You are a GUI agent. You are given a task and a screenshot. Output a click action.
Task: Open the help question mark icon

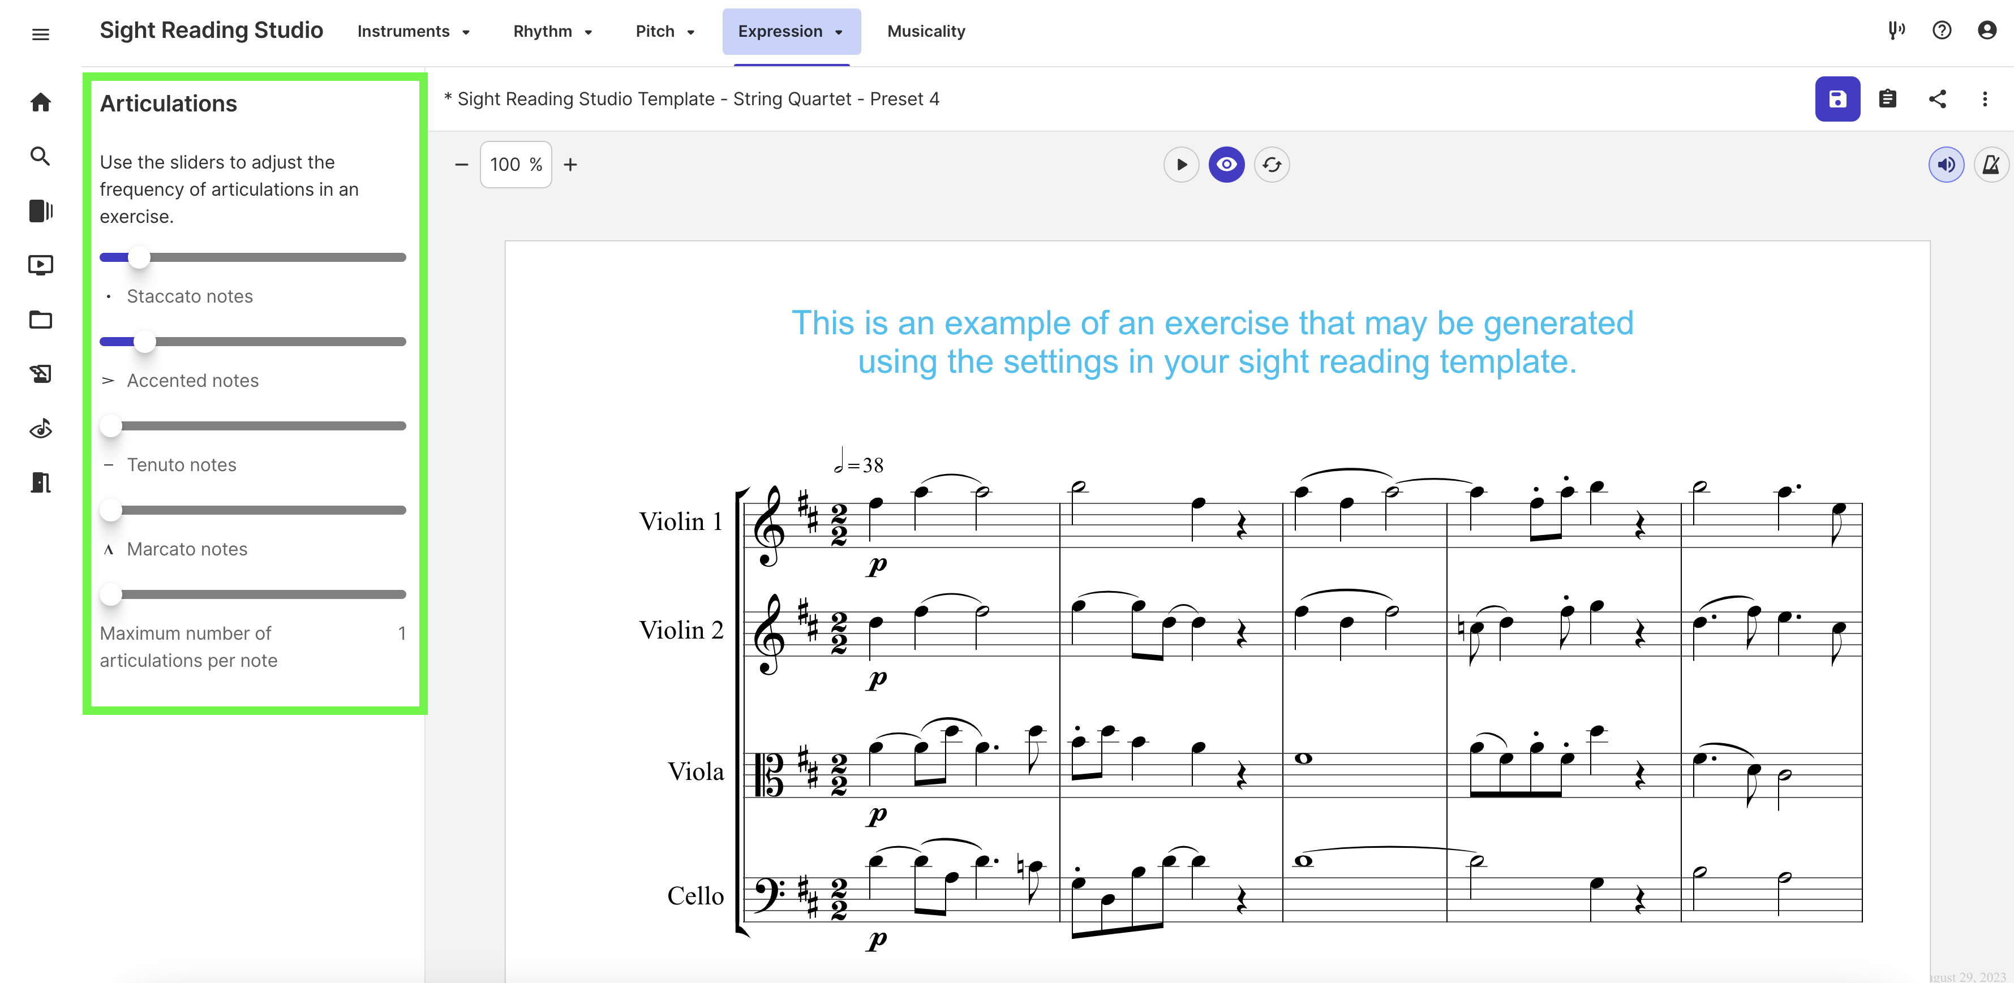(1942, 31)
